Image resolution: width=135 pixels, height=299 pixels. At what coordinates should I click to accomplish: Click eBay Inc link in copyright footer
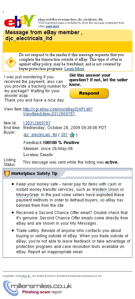26,276
